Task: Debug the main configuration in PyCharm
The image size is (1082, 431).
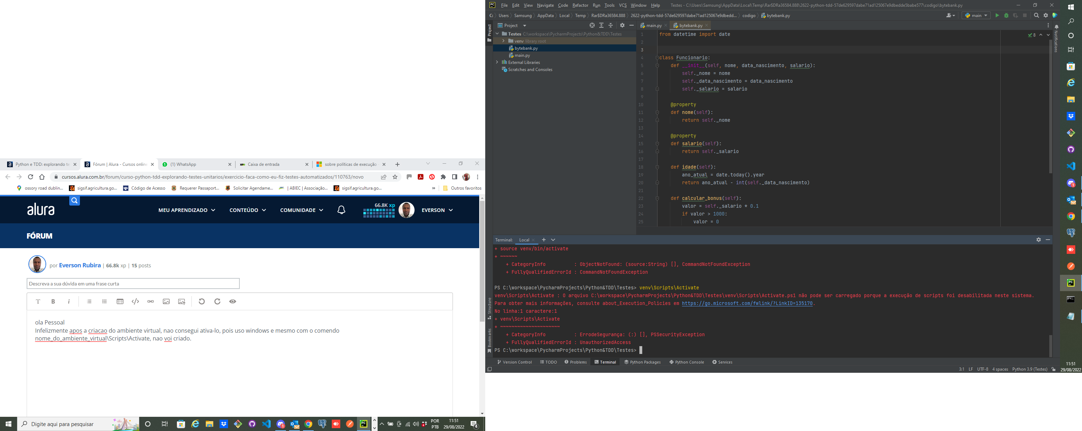Action: (x=1006, y=16)
